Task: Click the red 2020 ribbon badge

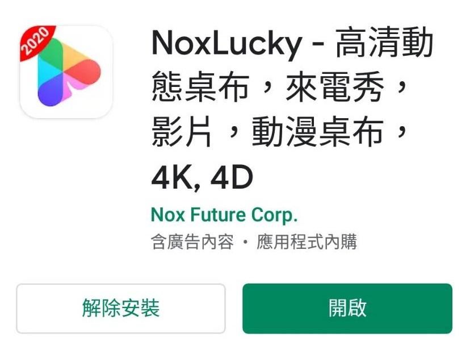Action: click(36, 41)
